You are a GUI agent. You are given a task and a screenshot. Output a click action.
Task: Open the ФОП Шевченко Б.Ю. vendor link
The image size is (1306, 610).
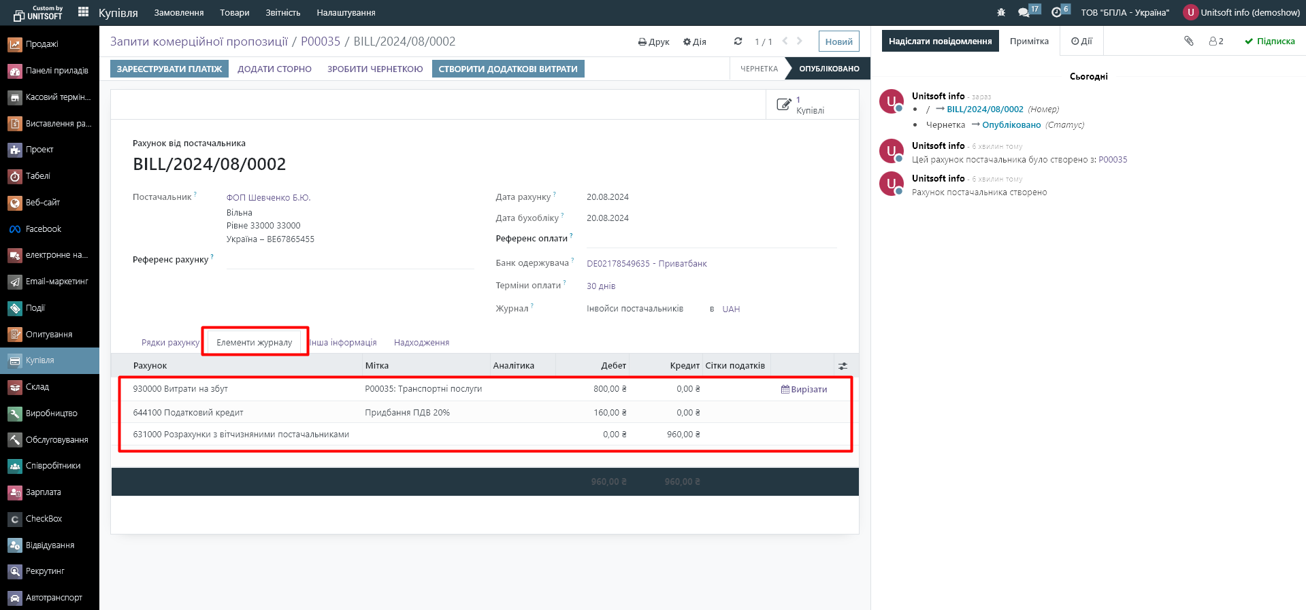[268, 198]
